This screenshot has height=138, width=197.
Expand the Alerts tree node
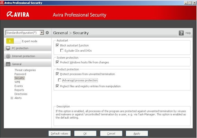[12, 98]
